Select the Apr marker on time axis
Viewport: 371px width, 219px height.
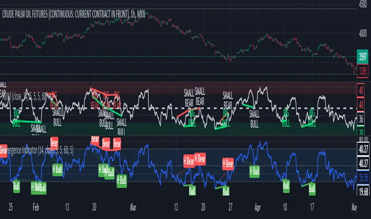(258, 207)
